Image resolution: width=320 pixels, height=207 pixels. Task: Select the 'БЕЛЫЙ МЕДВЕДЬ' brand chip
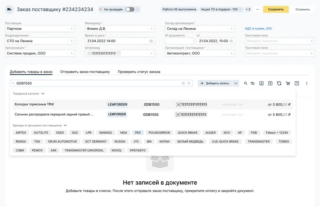[190, 141]
